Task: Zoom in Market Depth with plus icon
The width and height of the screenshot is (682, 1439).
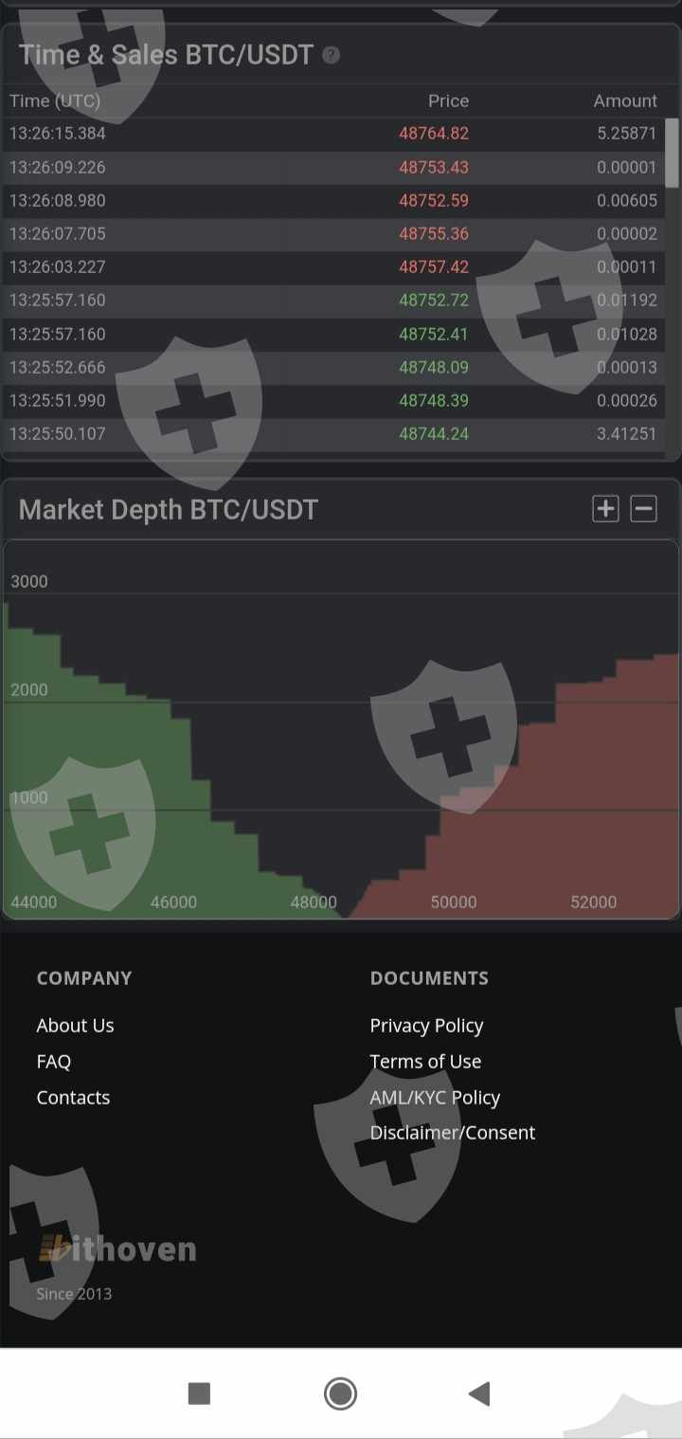Action: pos(605,509)
